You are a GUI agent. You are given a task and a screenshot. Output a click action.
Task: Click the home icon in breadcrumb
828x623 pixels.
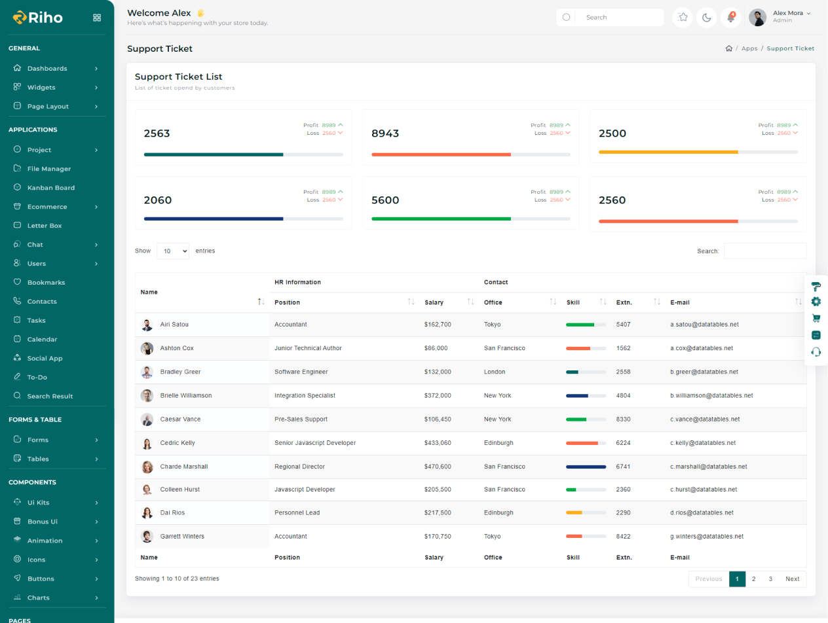pos(728,48)
